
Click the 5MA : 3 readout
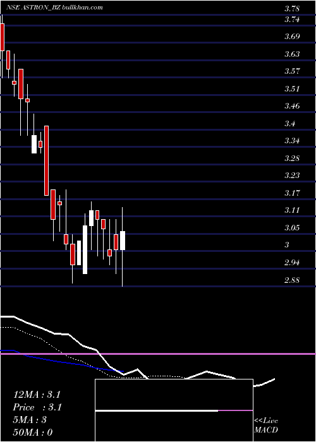click(x=30, y=420)
